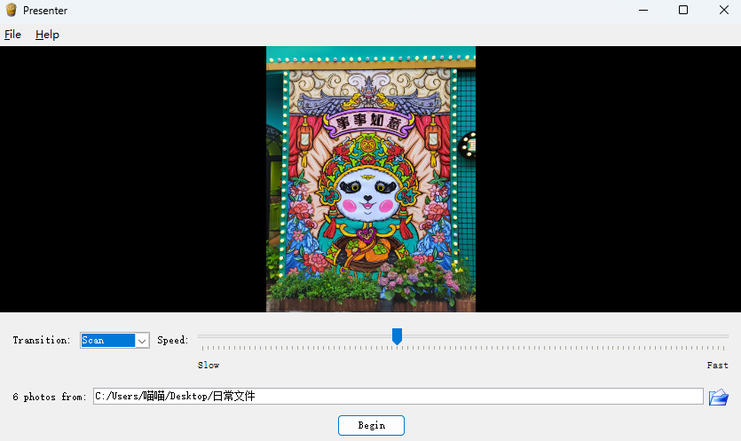Click the Presenter app icon in title bar
Viewport: 741px width, 441px height.
coord(12,10)
